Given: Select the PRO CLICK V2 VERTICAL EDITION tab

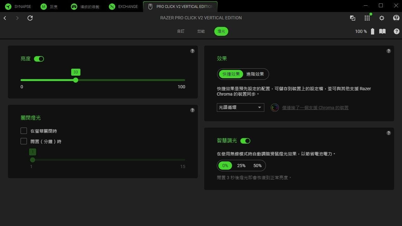Looking at the screenshot, I should pos(180,7).
